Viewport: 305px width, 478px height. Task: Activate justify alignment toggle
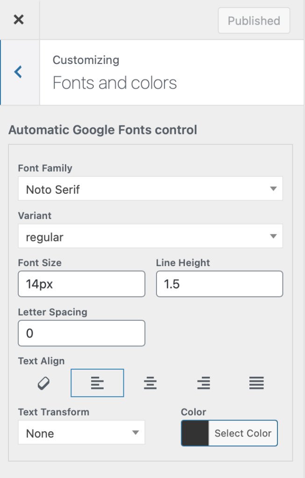[256, 382]
